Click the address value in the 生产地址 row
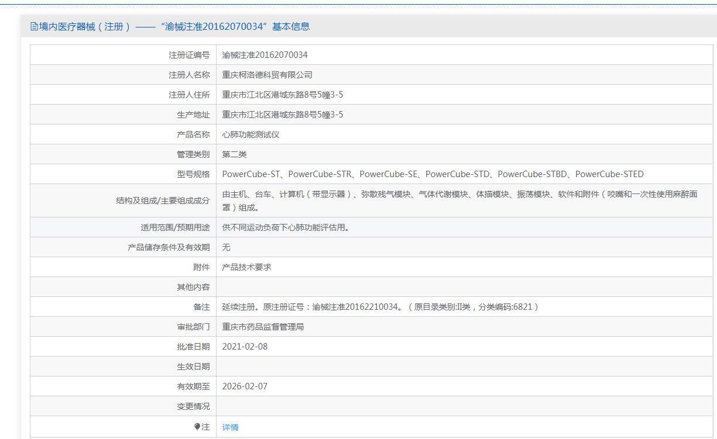 coord(283,115)
